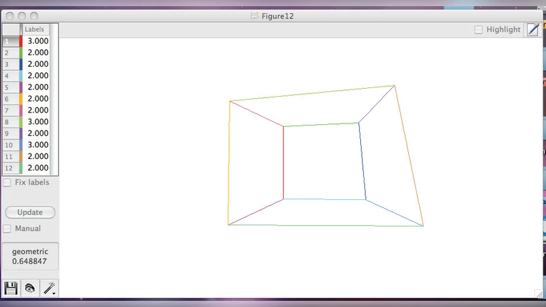Screen dimensions: 546x307
Task: Select the yellow color swatch in row 6
Action: (21, 98)
